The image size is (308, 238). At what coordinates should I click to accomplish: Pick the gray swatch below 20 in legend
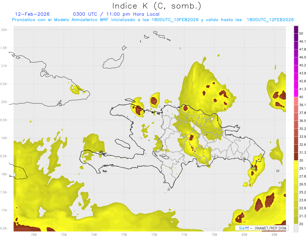tap(296, 228)
